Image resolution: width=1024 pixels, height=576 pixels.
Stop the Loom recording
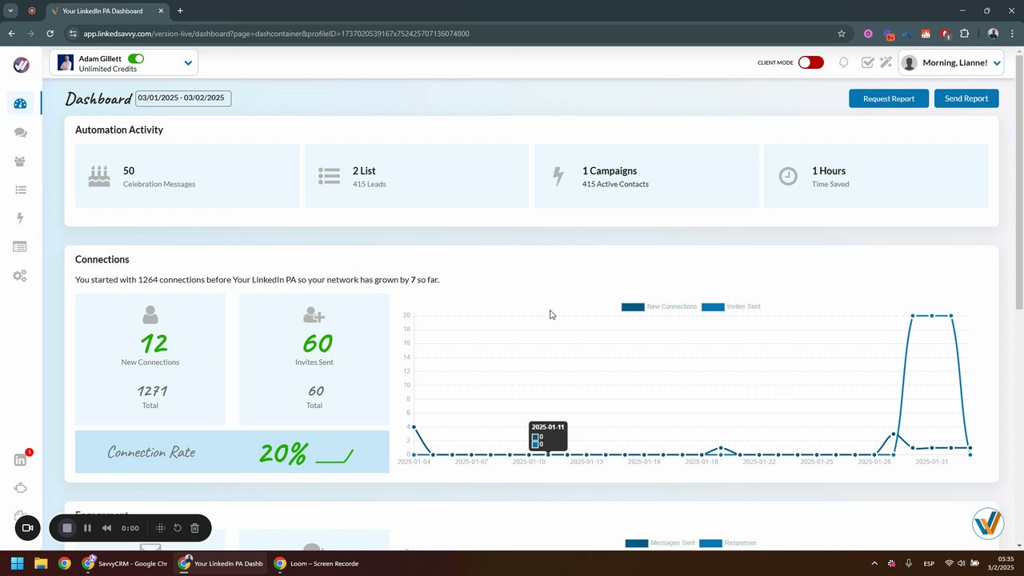pyautogui.click(x=67, y=528)
